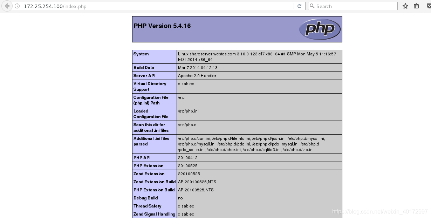The image size is (431, 218).
Task: Click the 'no' Debug Build value
Action: 180,198
